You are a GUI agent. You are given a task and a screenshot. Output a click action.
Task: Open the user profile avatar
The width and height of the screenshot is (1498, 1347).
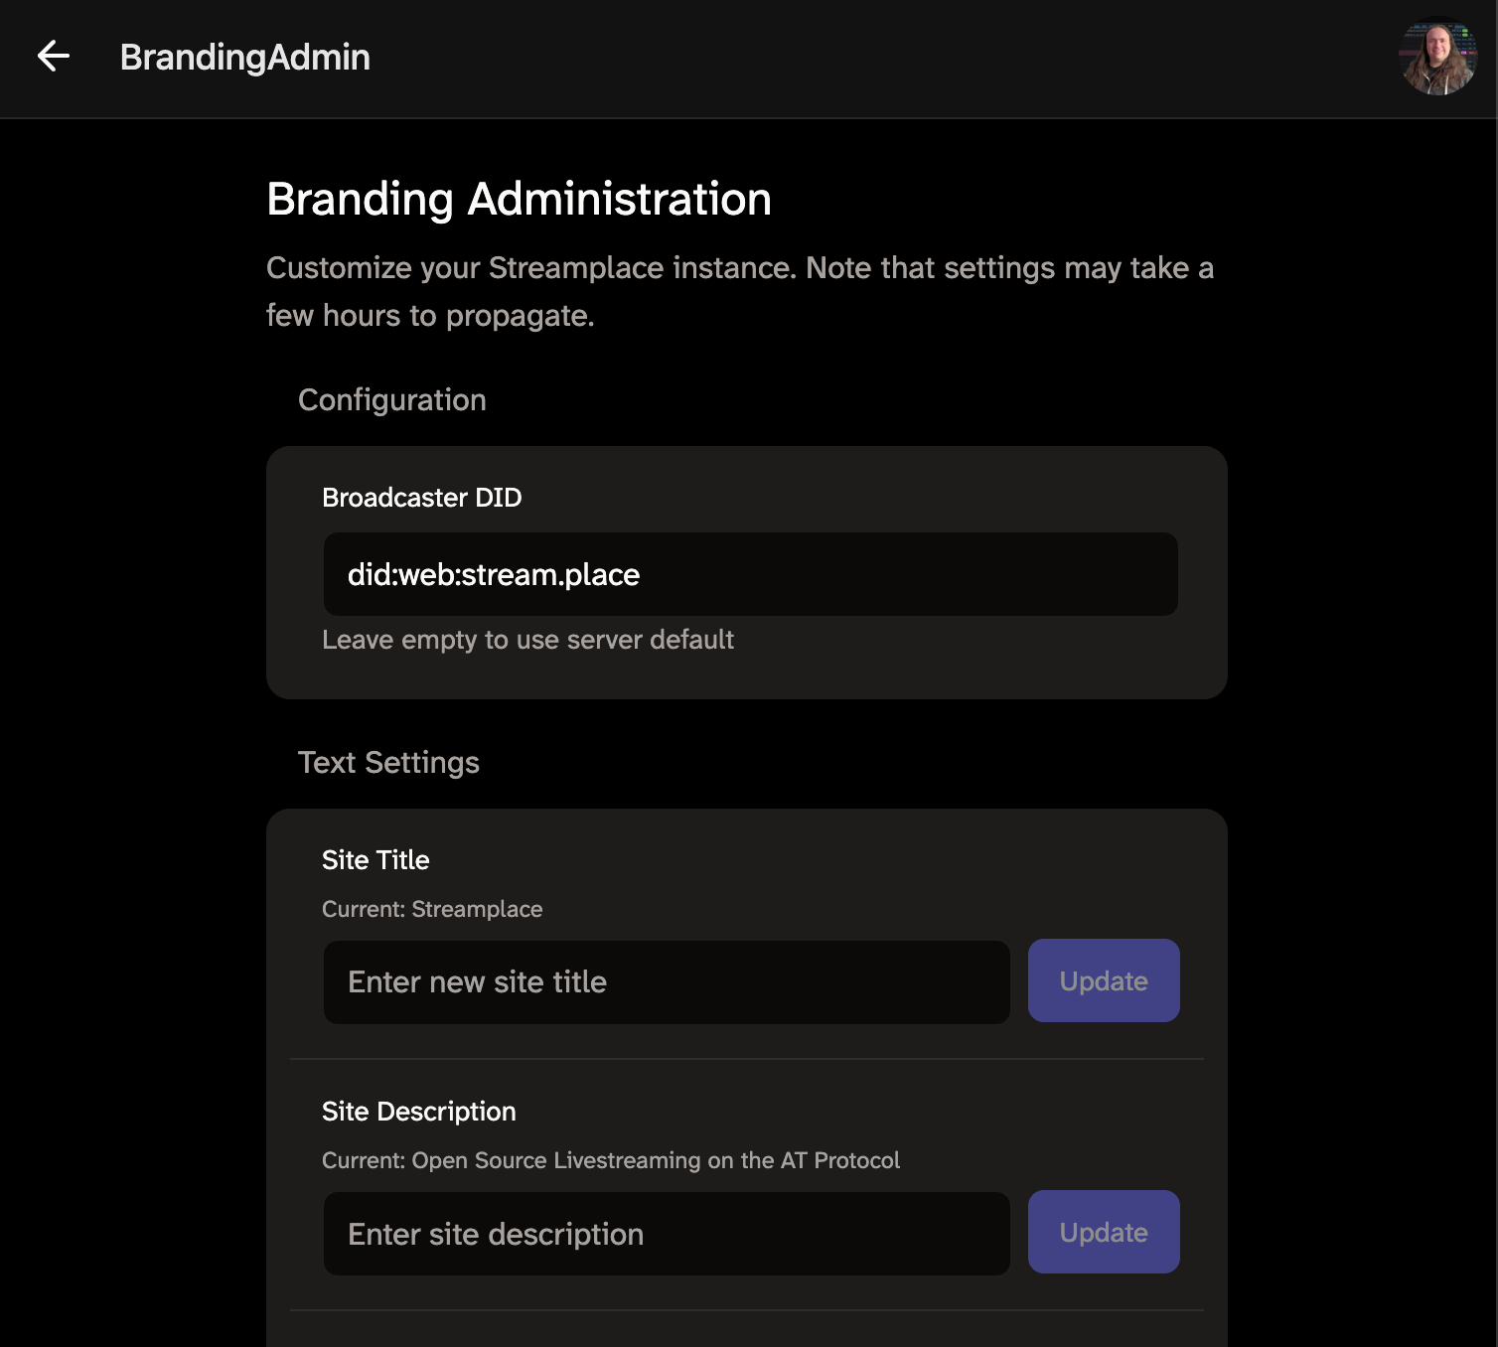[x=1437, y=57]
